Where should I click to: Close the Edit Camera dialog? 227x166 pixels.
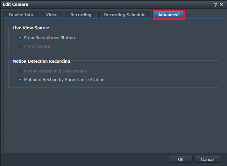(222, 5)
